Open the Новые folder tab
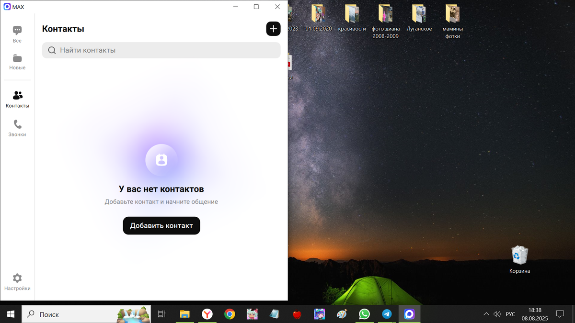This screenshot has width=575, height=323. coord(17,62)
